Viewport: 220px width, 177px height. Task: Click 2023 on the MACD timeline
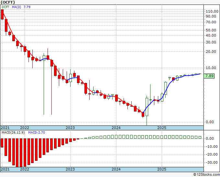pyautogui.click(x=70, y=169)
